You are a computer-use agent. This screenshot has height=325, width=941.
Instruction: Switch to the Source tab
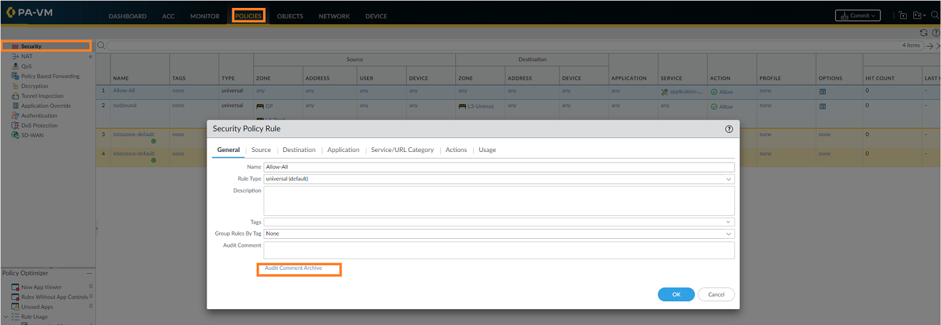[261, 150]
